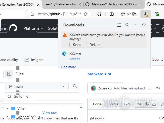Viewport: 164px width, 123px height.
Task: Search downloads magnifier icon
Action: point(127,25)
